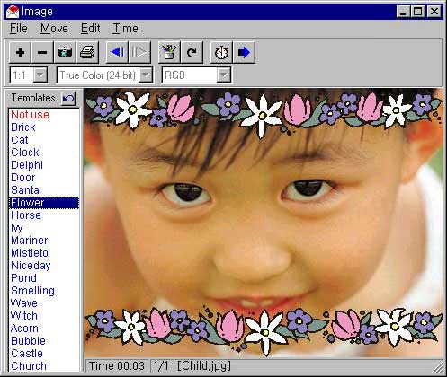Select the Not use template entry
The image size is (447, 377).
(30, 115)
